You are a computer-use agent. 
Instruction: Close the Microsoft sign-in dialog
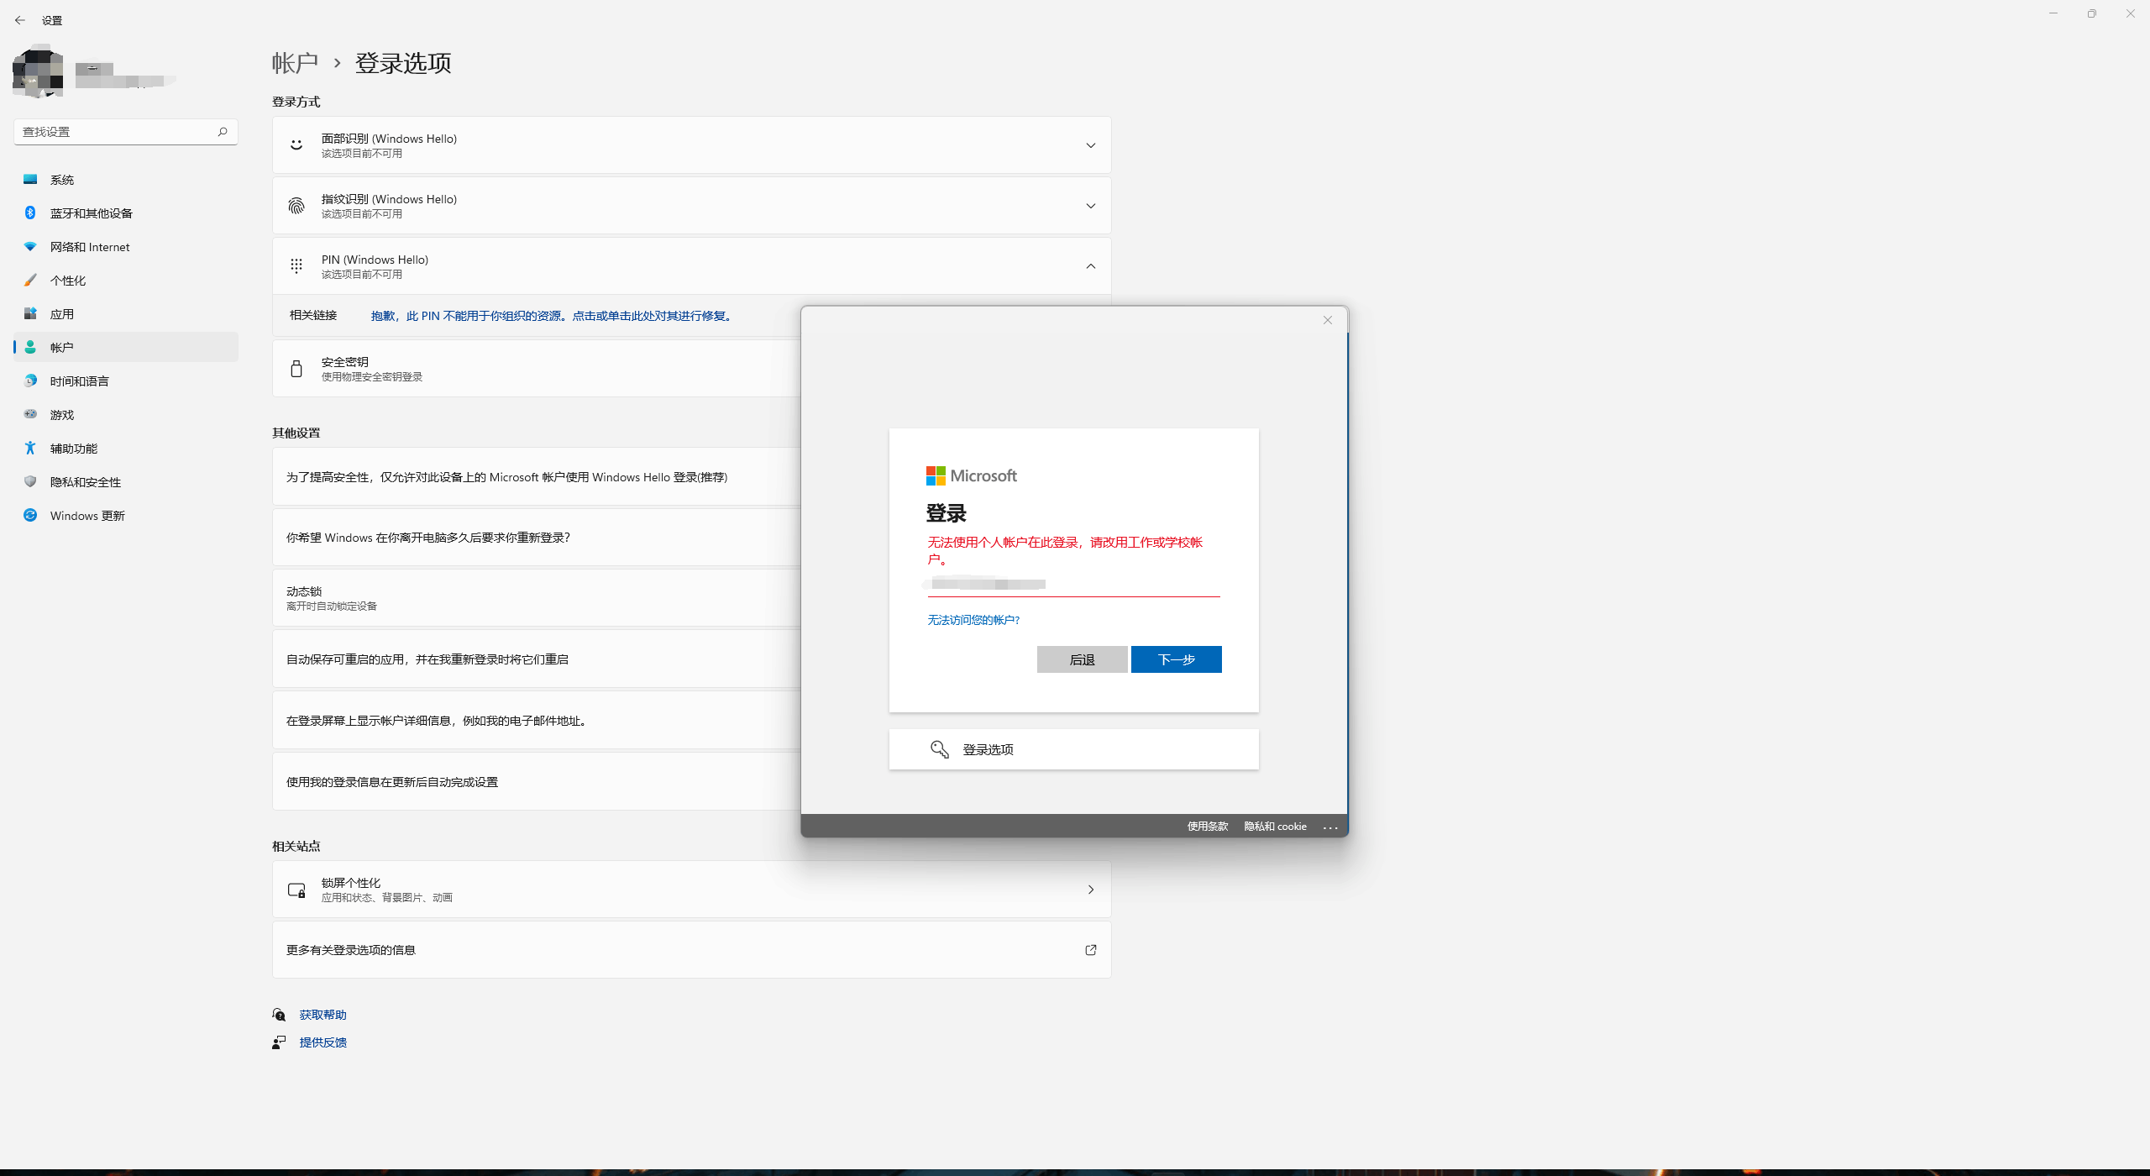pos(1327,320)
